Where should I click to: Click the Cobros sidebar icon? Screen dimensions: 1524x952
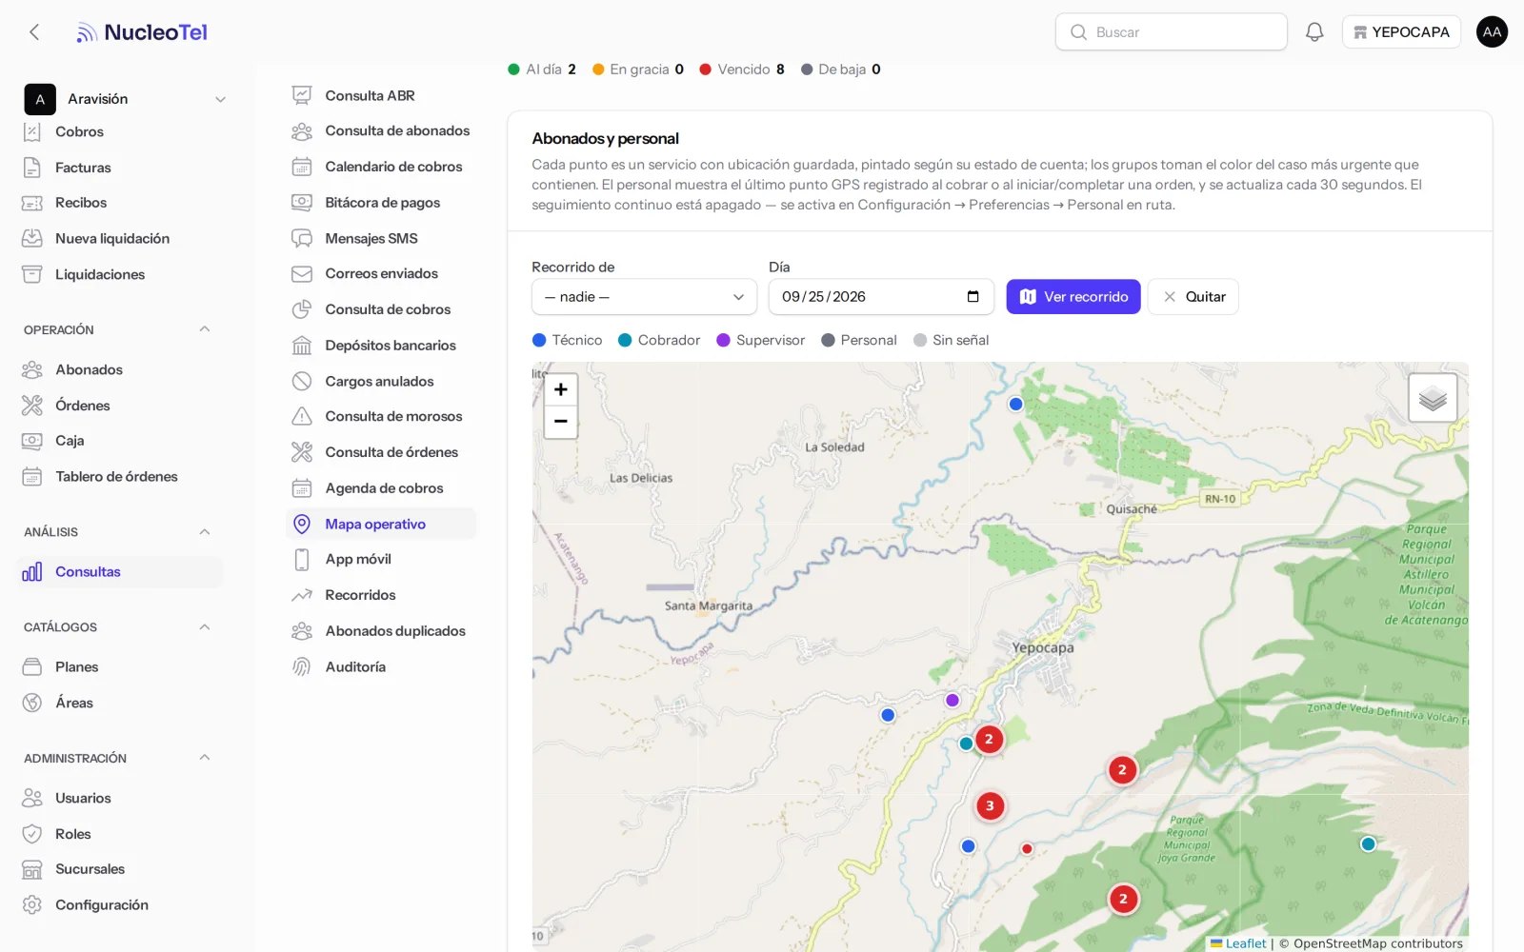tap(32, 132)
